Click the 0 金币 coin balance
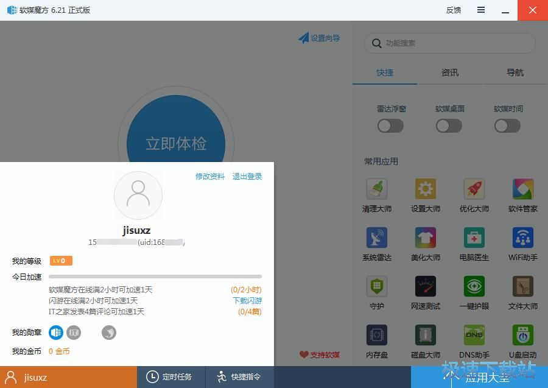The image size is (548, 388). click(x=59, y=351)
